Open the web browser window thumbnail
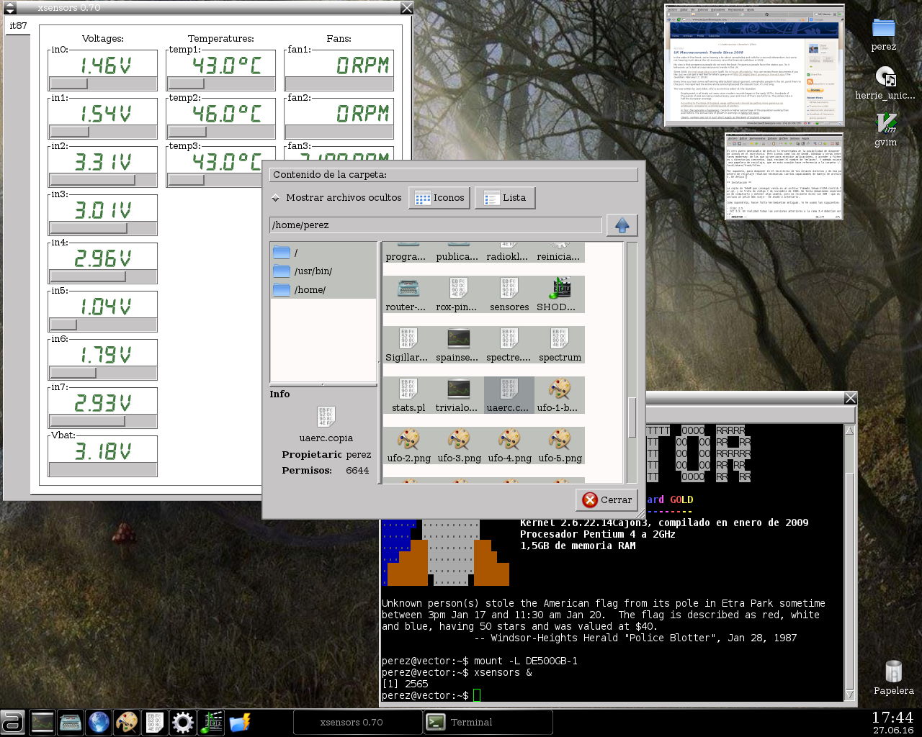Image resolution: width=922 pixels, height=737 pixels. tap(754, 65)
